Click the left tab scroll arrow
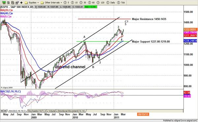This screenshot has height=122, width=198. [x=2, y=111]
